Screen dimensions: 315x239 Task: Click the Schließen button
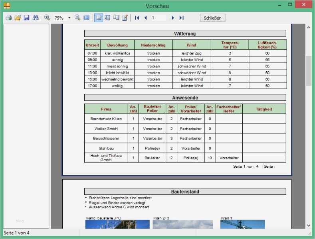212,18
